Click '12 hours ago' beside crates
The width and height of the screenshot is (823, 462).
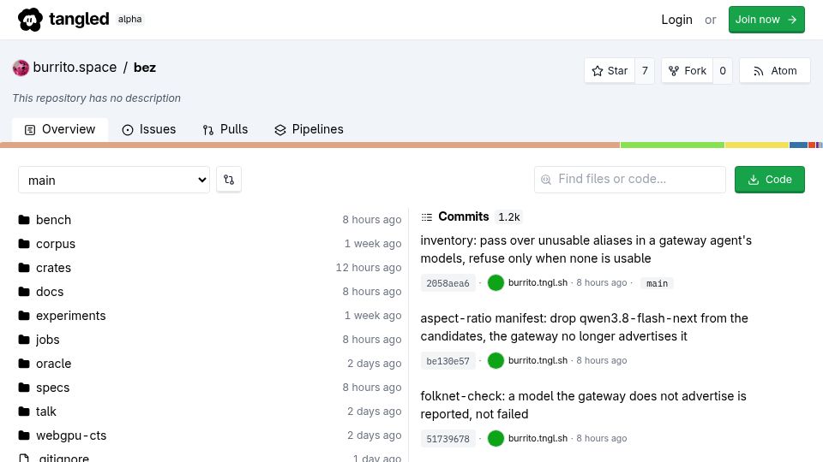369,268
